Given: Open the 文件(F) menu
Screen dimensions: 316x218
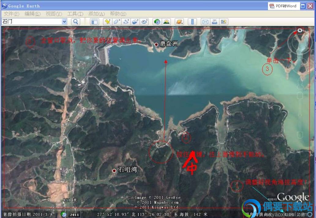Looking at the screenshot, I should (12, 14).
